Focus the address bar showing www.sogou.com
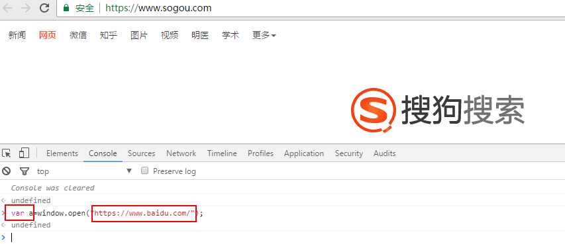 point(311,9)
